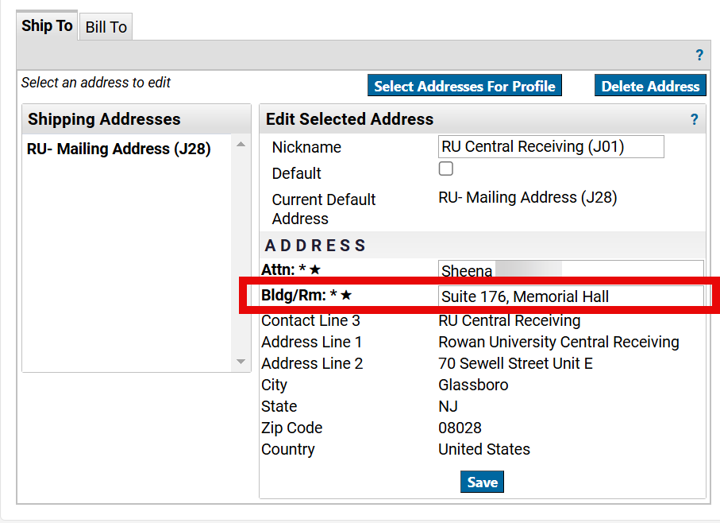Click the star icon beside the Attn label
Image resolution: width=720 pixels, height=523 pixels.
[x=315, y=270]
